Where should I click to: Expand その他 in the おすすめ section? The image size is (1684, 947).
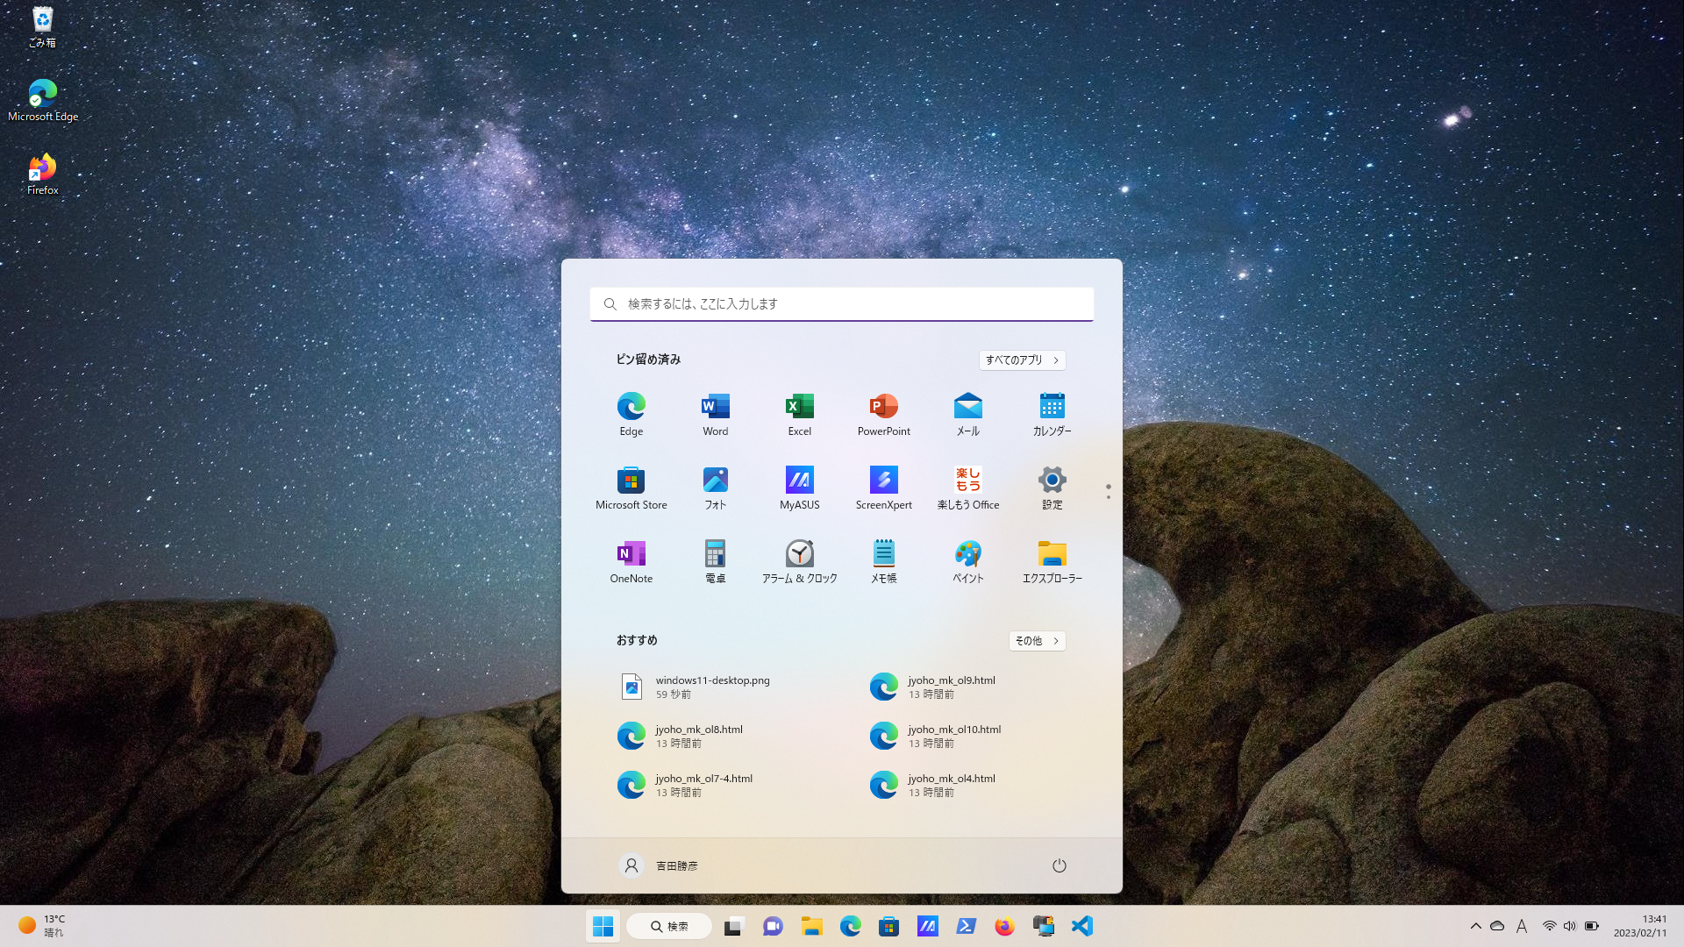click(1037, 640)
